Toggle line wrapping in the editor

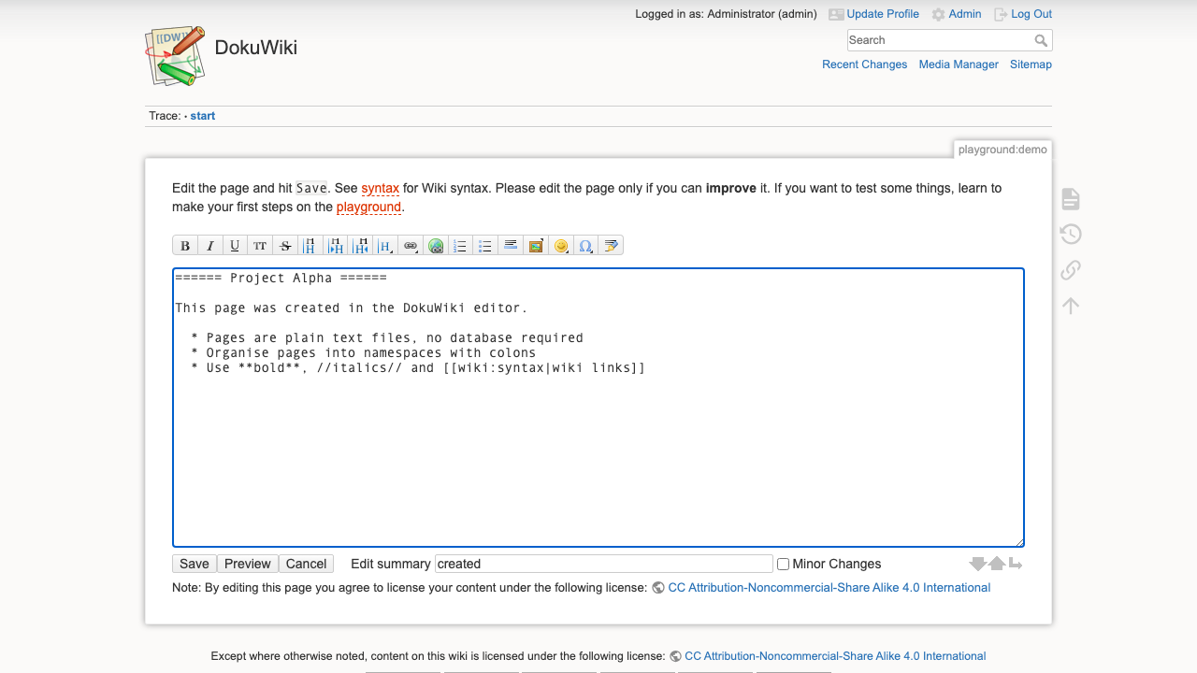tap(1016, 564)
